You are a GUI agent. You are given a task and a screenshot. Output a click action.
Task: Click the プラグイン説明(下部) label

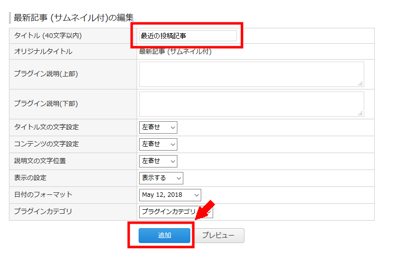coord(46,103)
